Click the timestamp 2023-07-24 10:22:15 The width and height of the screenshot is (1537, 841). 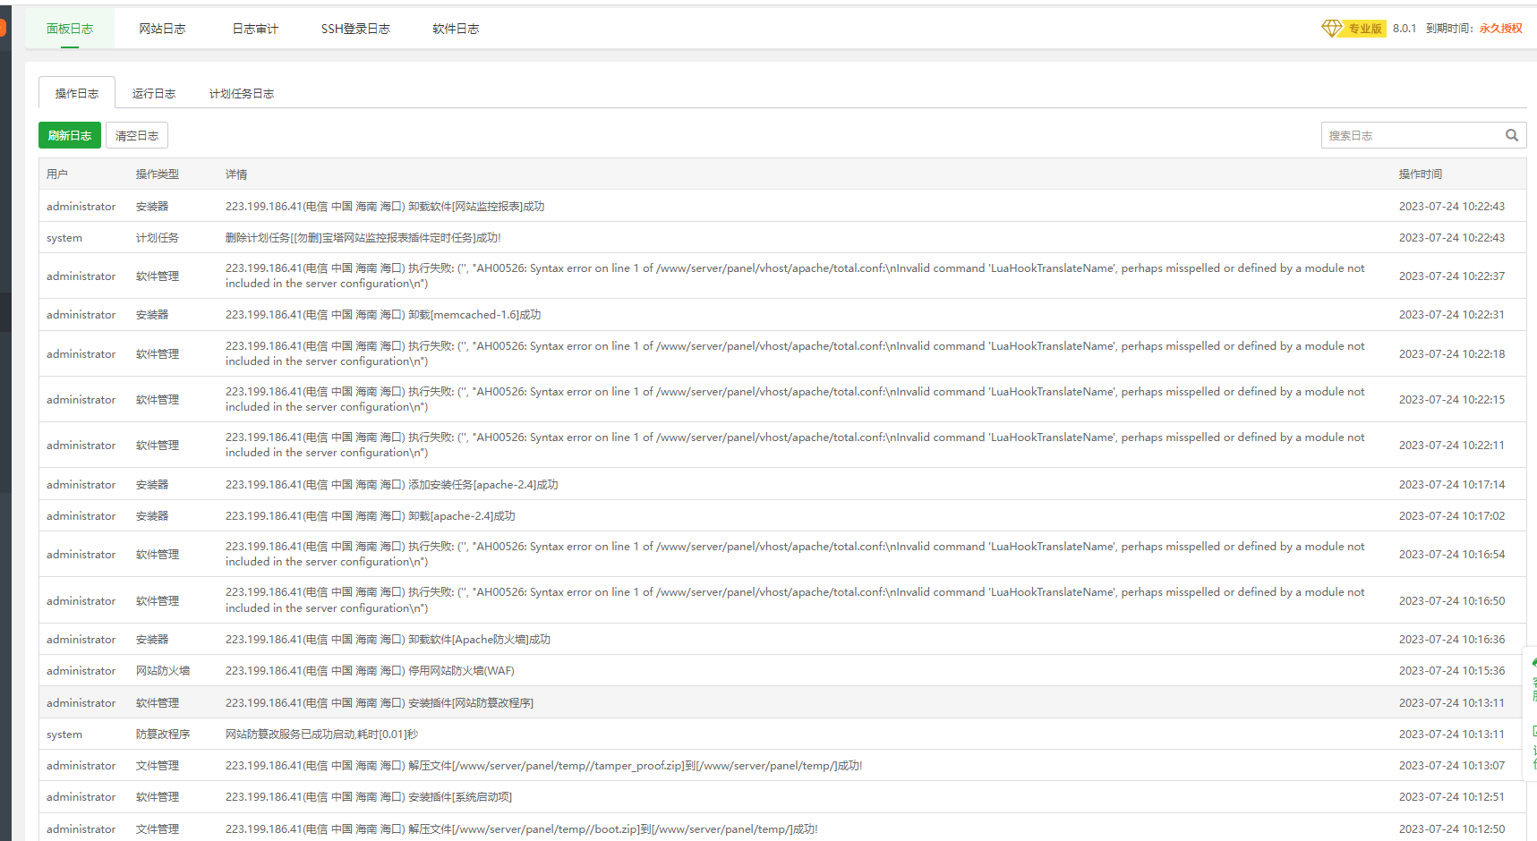(1452, 399)
